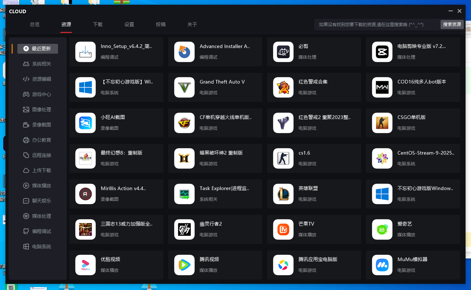Select the 英雄联盟 icon
Viewport: 471px width, 290px height.
click(x=283, y=194)
